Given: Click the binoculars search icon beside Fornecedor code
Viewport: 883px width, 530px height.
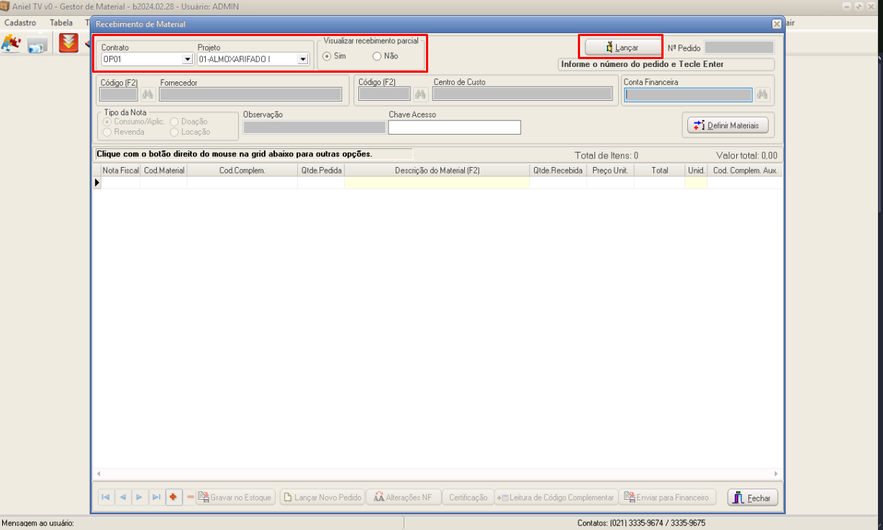Looking at the screenshot, I should (x=148, y=94).
